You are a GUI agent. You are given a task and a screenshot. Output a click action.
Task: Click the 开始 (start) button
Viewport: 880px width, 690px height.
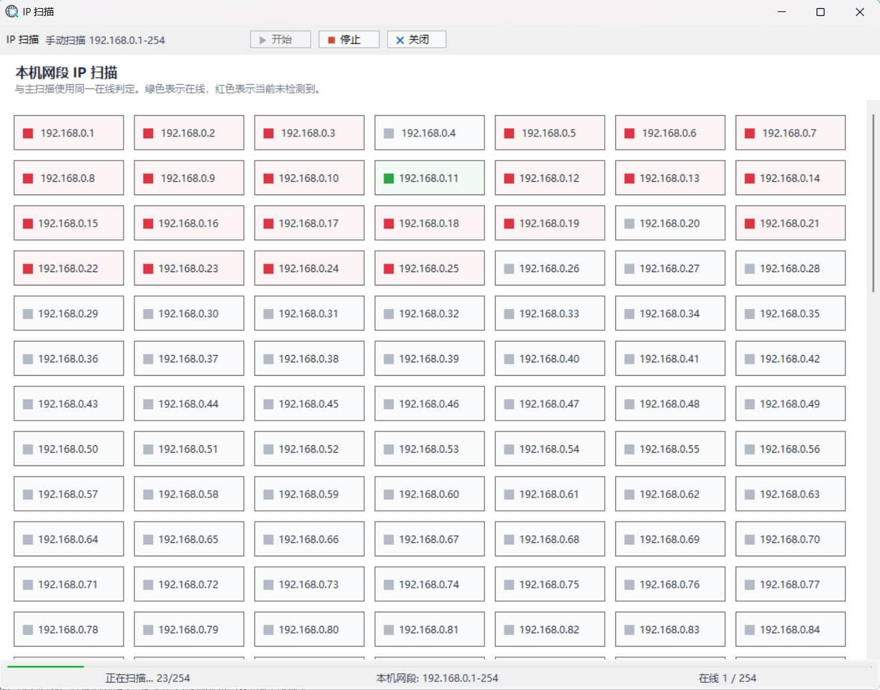click(281, 39)
